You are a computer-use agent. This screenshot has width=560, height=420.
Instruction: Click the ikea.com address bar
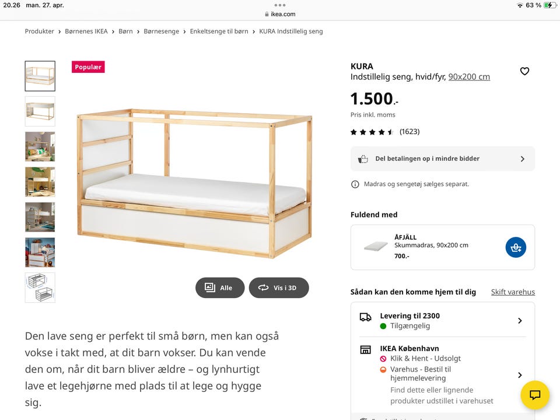point(280,14)
